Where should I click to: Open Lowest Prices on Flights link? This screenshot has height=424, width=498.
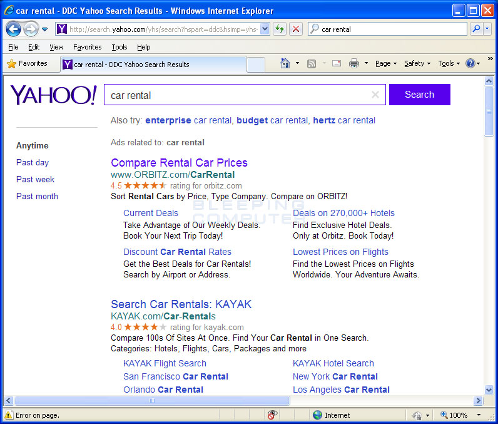coord(340,252)
